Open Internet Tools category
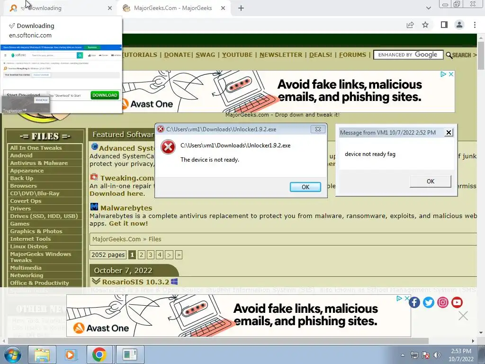485x364 pixels. coord(30,239)
